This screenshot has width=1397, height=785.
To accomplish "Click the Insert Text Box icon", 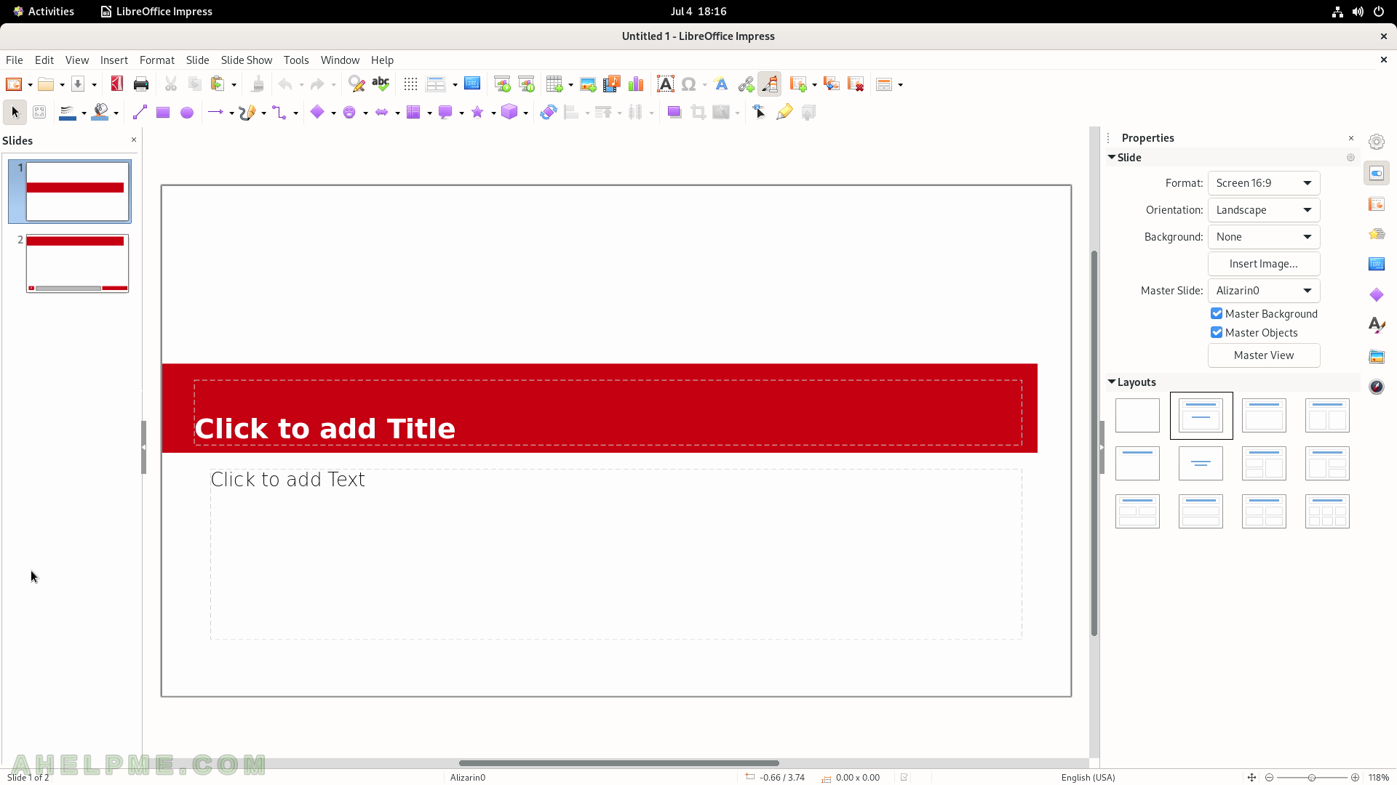I will [665, 84].
